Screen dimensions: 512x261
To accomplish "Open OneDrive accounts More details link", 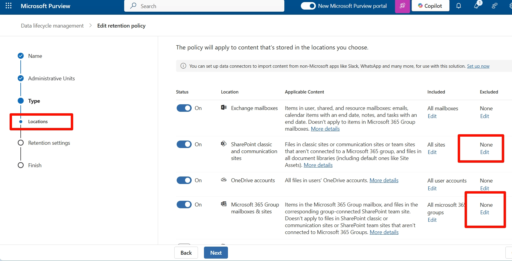I will click(384, 180).
